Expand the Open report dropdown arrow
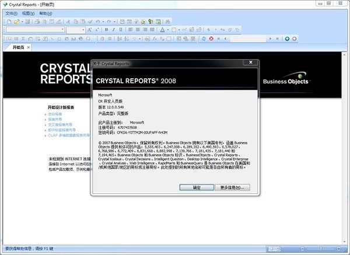This screenshot has width=350, height=255. 22,22
